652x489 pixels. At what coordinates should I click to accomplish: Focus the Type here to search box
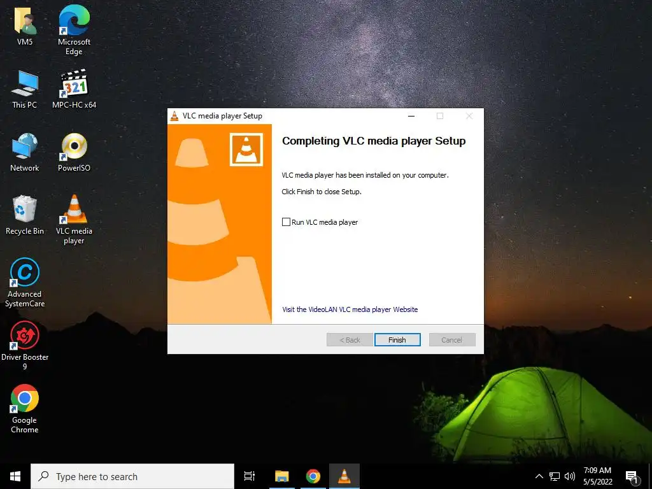click(x=132, y=476)
